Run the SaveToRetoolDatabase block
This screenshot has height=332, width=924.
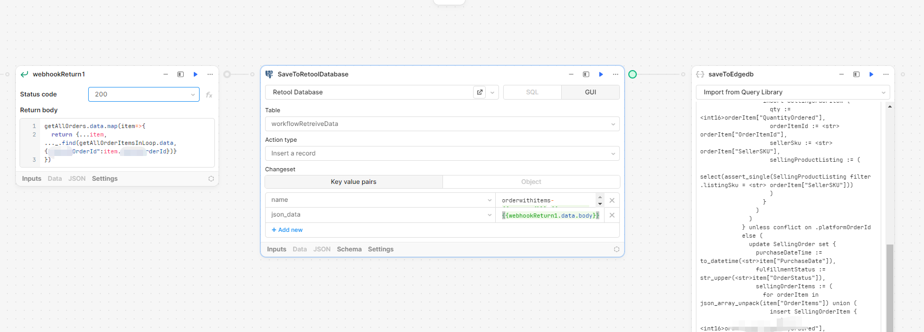[x=601, y=74]
